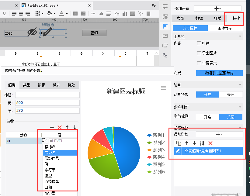Copy hyperlink in link list toolbar
The width and height of the screenshot is (250, 196).
click(x=179, y=143)
